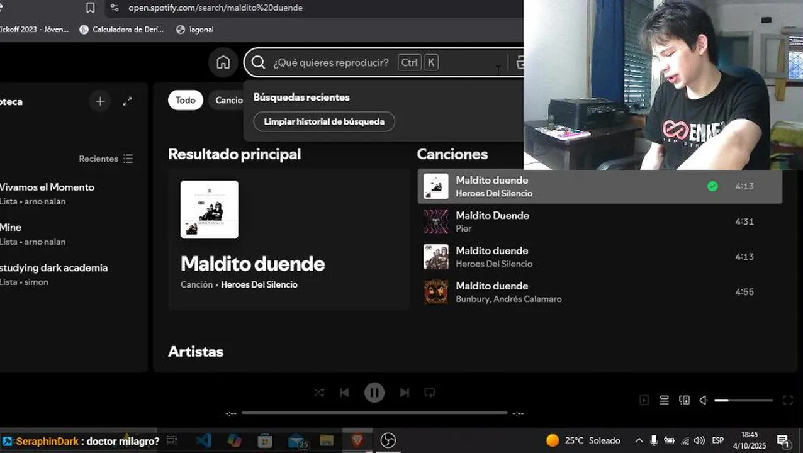Open the Recientes sort dropdown
803x453 pixels.
(106, 159)
